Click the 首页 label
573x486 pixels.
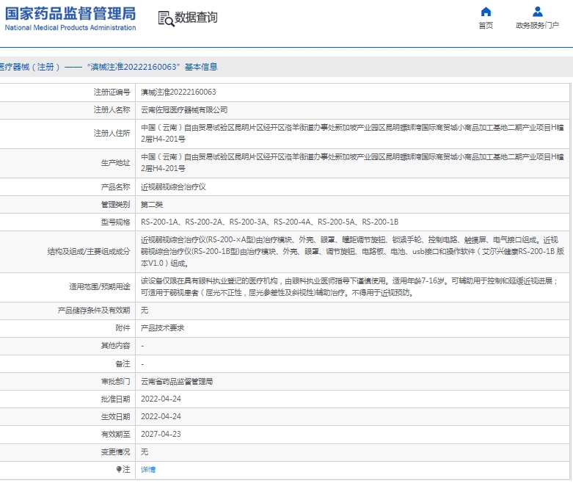click(486, 25)
